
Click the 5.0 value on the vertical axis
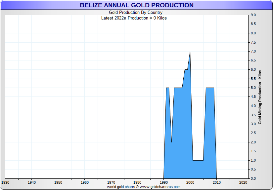tap(253, 88)
